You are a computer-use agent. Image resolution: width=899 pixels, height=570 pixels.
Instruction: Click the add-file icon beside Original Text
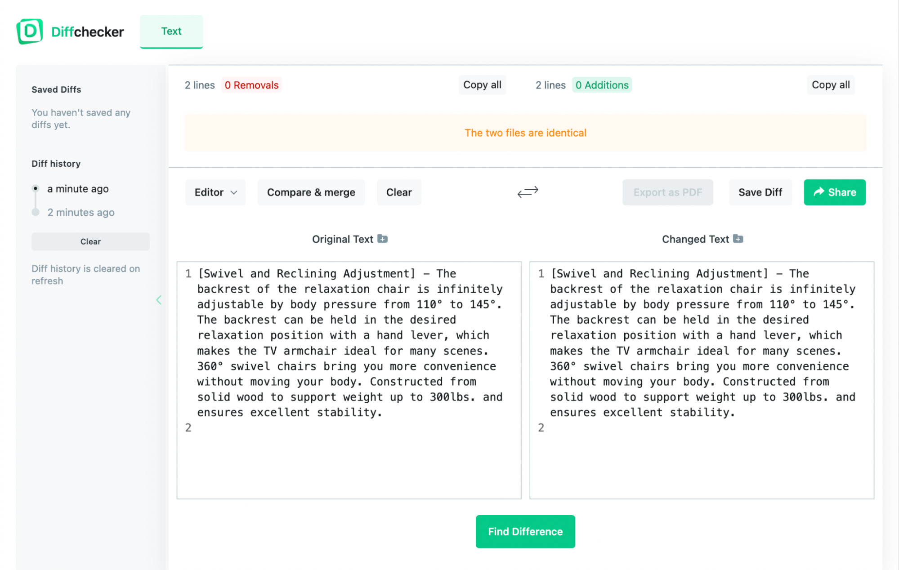pos(383,239)
